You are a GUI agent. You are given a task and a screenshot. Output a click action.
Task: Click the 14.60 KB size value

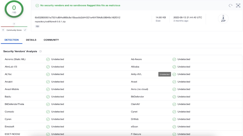coord(161,17)
